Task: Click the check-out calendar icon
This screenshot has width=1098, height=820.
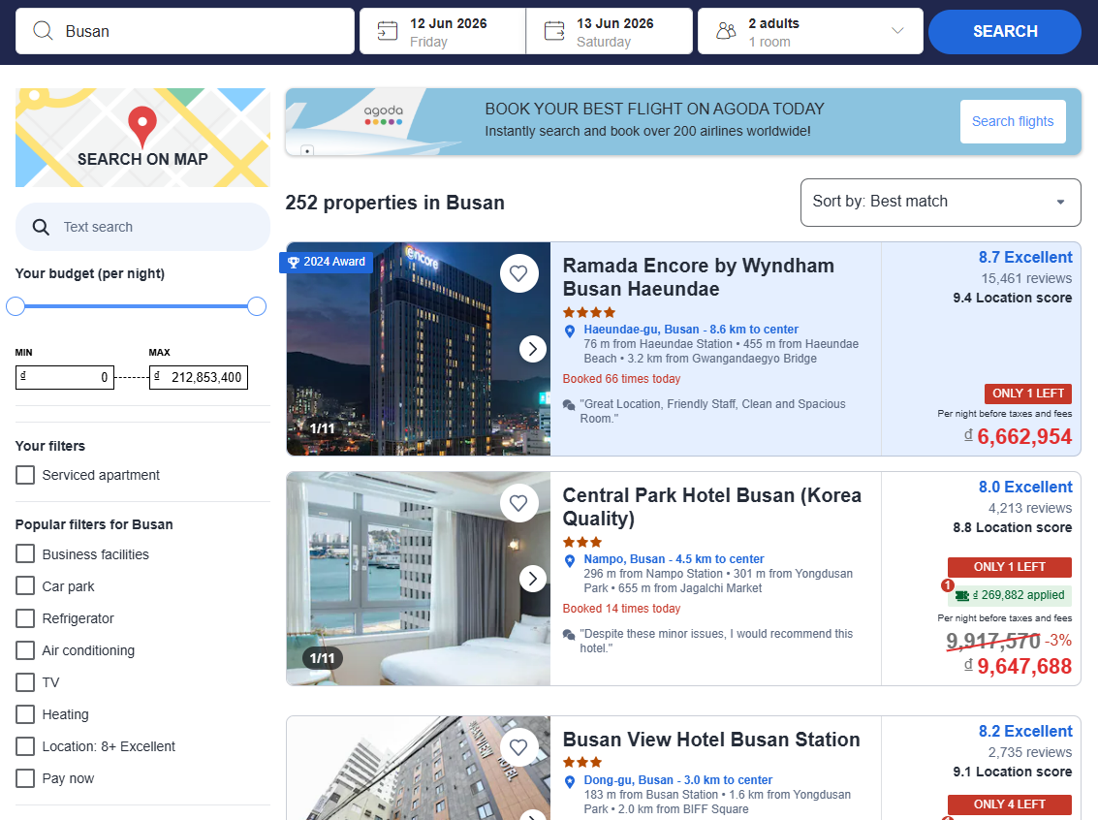Action: pos(554,31)
